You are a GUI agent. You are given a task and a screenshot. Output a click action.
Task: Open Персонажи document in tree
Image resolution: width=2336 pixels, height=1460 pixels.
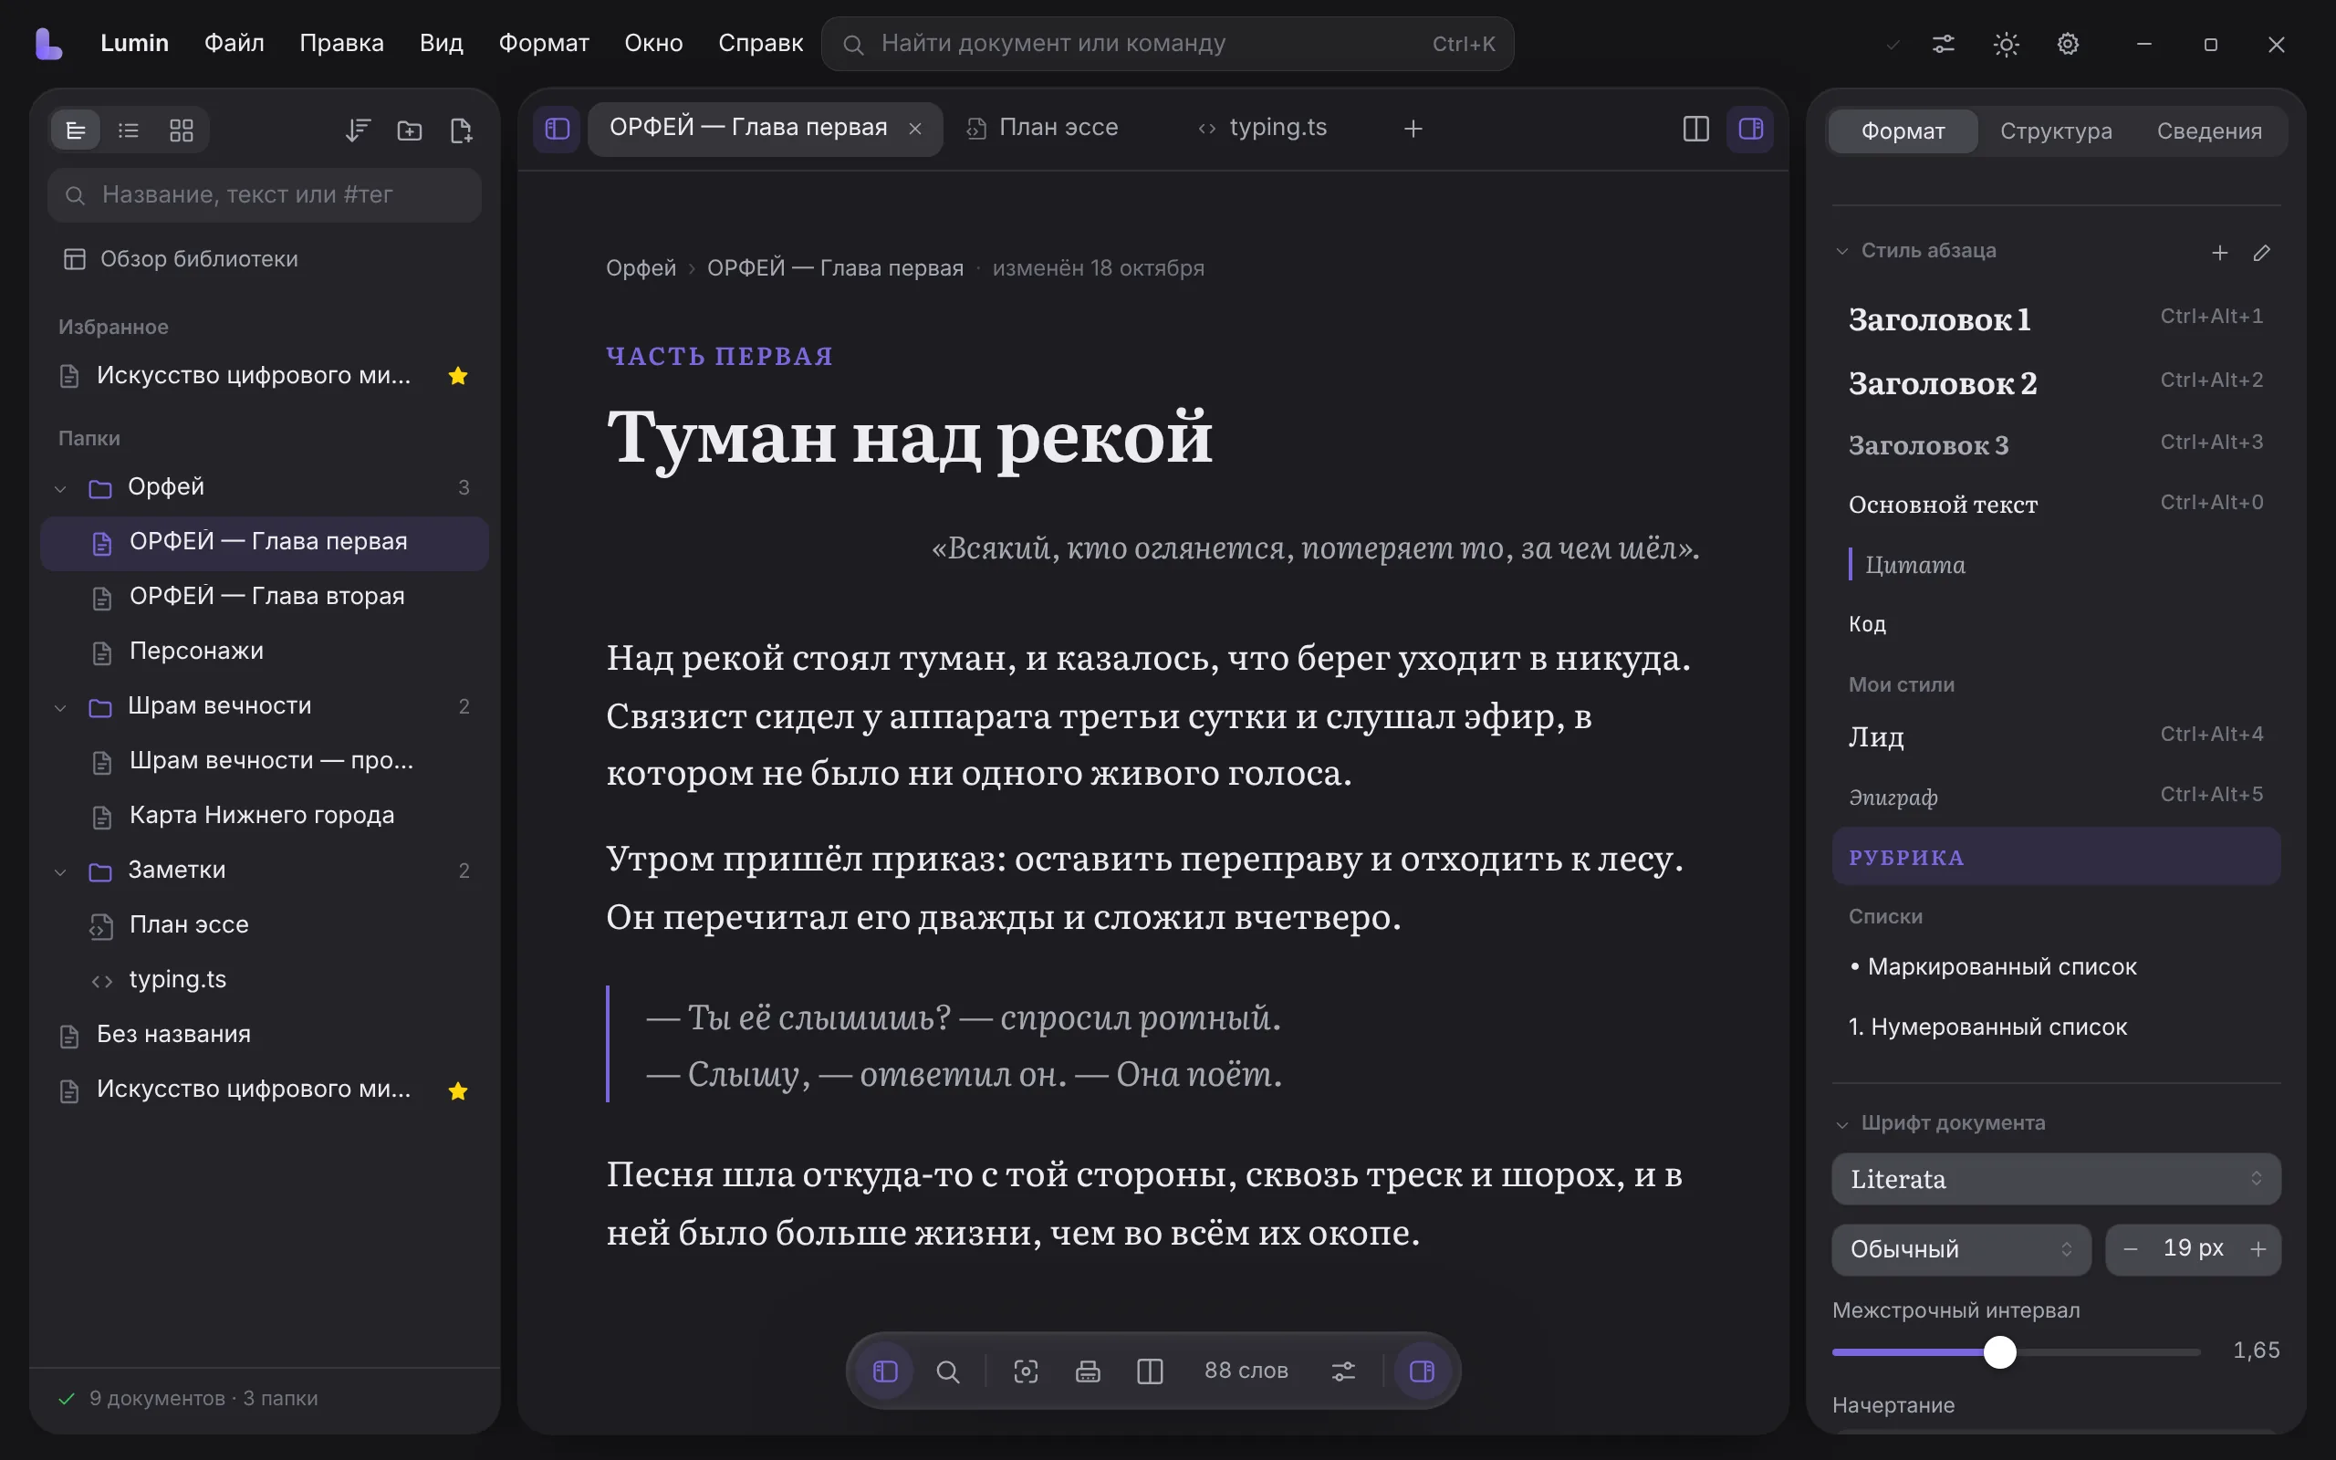pyautogui.click(x=264, y=652)
